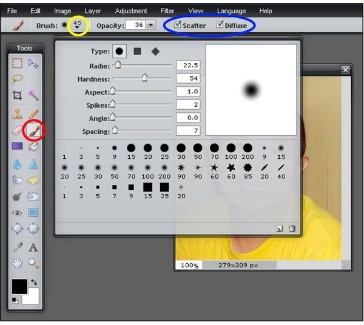The width and height of the screenshot is (364, 325).
Task: Toggle the Diffuse checkbox
Action: (x=220, y=24)
